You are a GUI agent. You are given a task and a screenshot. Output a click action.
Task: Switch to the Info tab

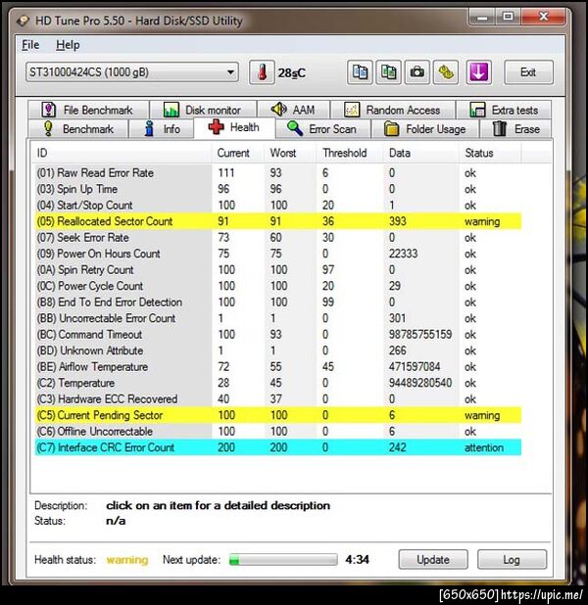click(161, 128)
